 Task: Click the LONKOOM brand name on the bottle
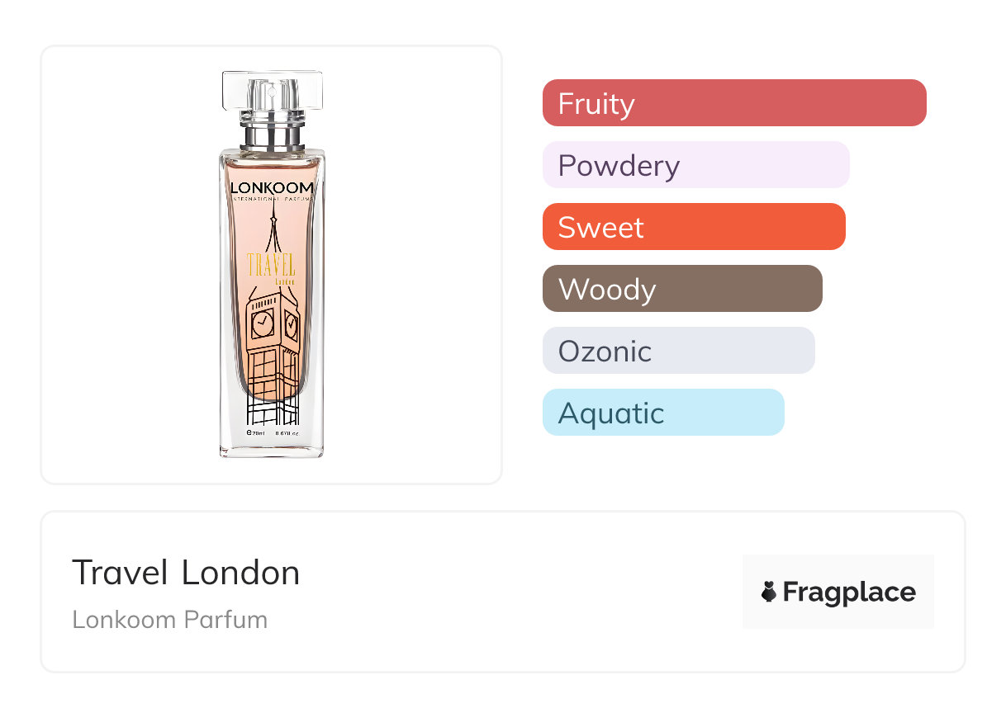[272, 187]
